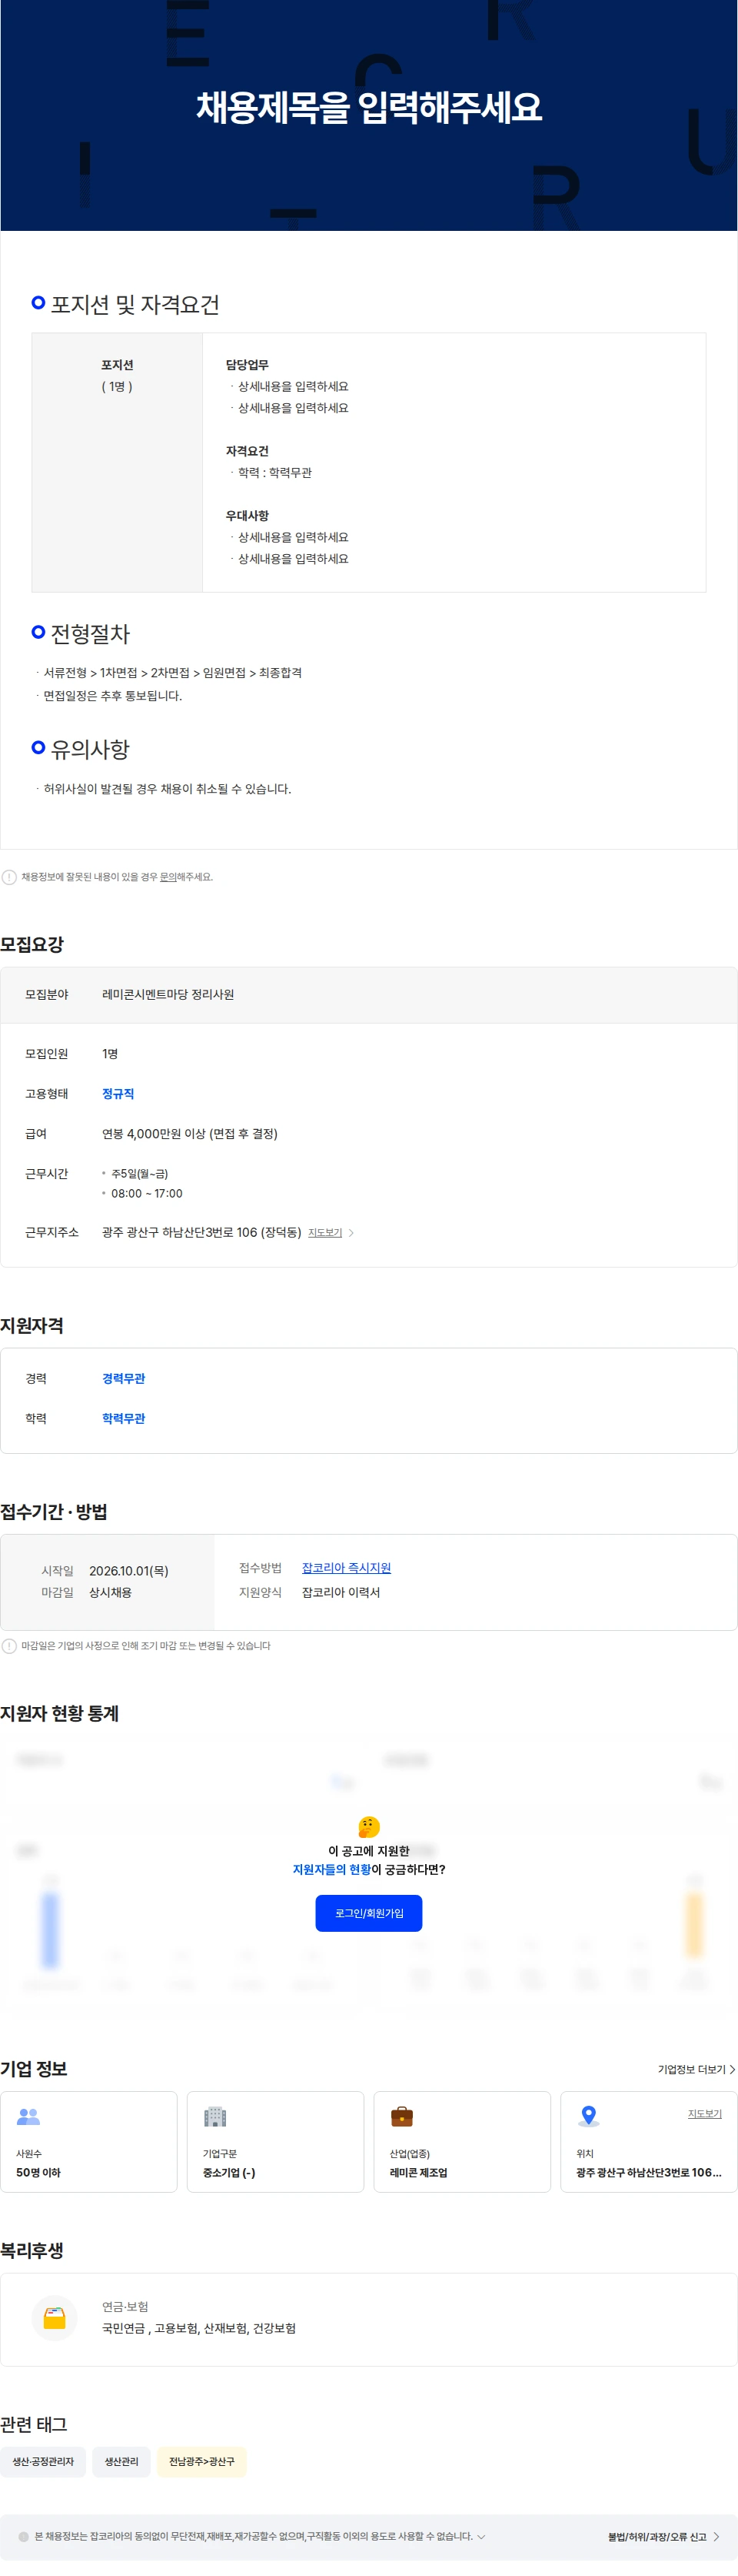Click the 서류전형 > 1차면접 process line
Screen dimensions: 738x2576
(173, 673)
